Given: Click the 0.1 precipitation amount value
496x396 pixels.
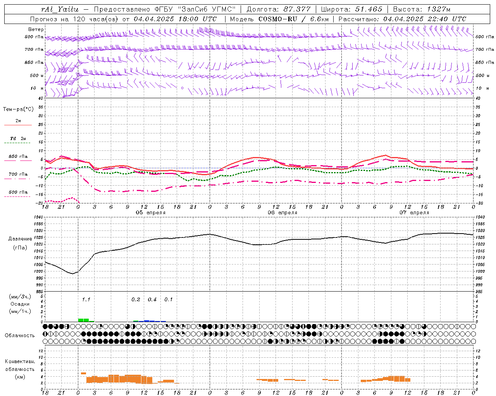Looking at the screenshot, I should [x=169, y=299].
